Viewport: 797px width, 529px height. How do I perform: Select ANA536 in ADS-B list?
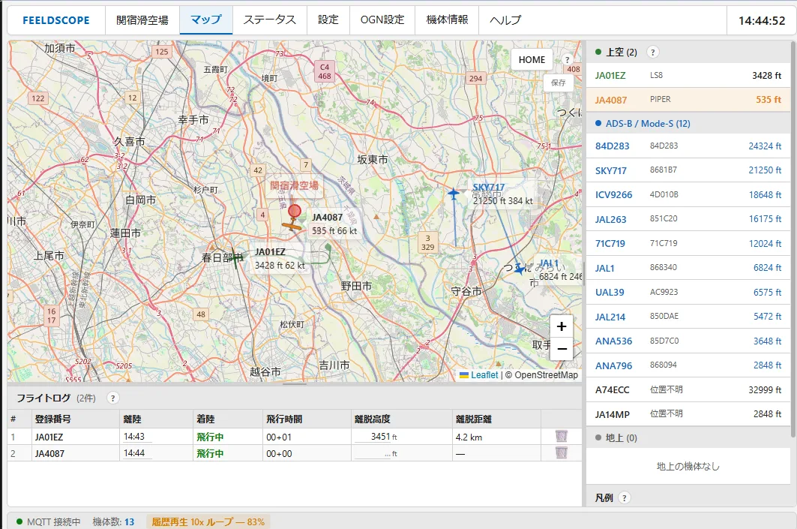[688, 341]
